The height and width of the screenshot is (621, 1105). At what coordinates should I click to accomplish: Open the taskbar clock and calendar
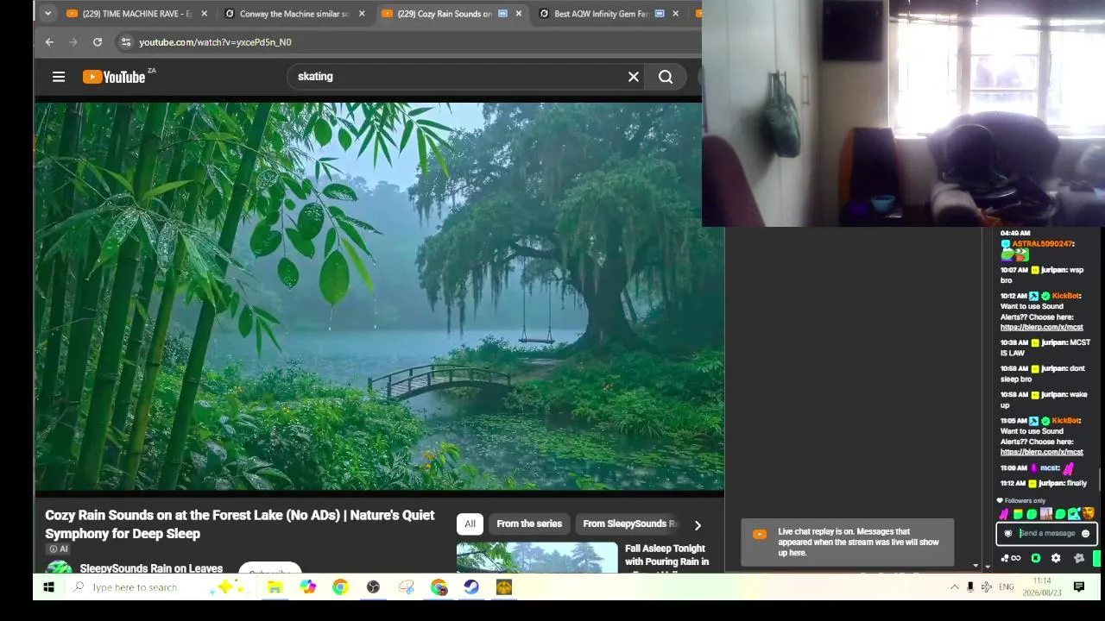pos(1042,587)
